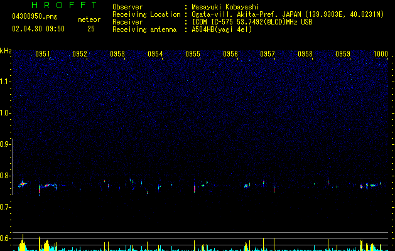Click the 0957 time marker
Viewport: 395px width, 251px height.
tap(268, 54)
